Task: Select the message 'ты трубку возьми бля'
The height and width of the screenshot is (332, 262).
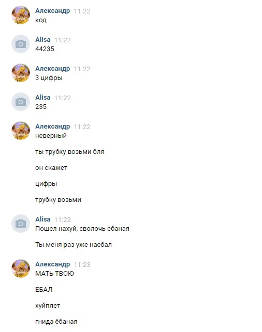Action: (69, 152)
